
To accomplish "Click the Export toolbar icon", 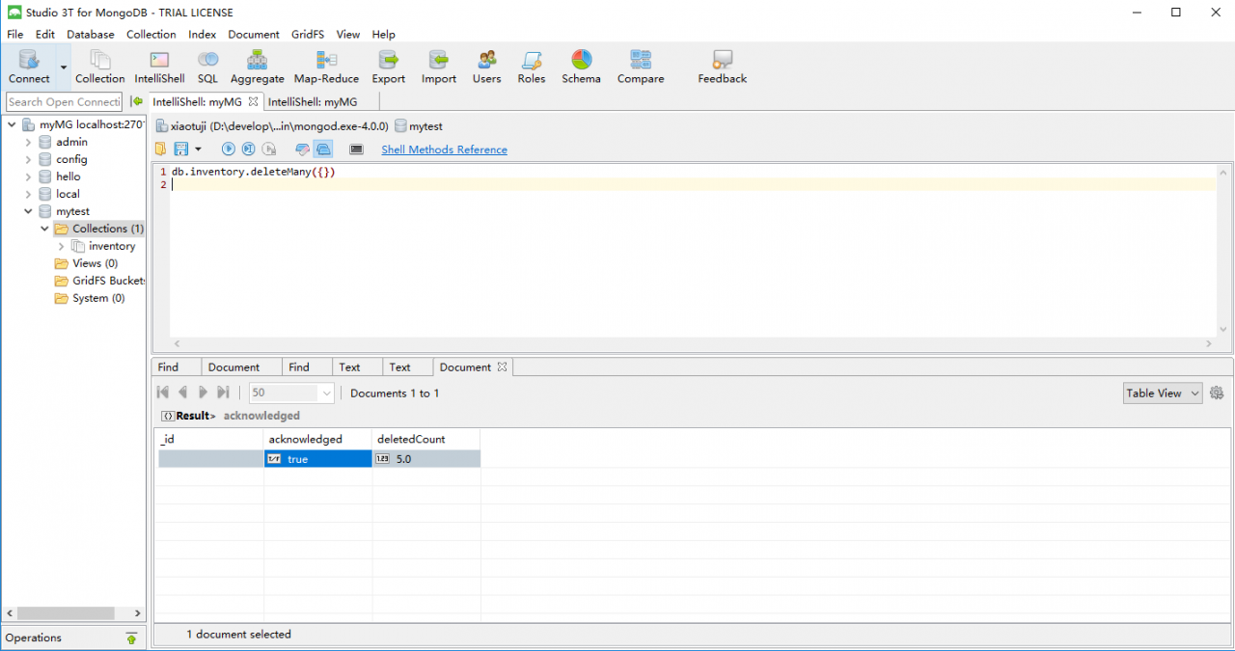I will point(389,67).
